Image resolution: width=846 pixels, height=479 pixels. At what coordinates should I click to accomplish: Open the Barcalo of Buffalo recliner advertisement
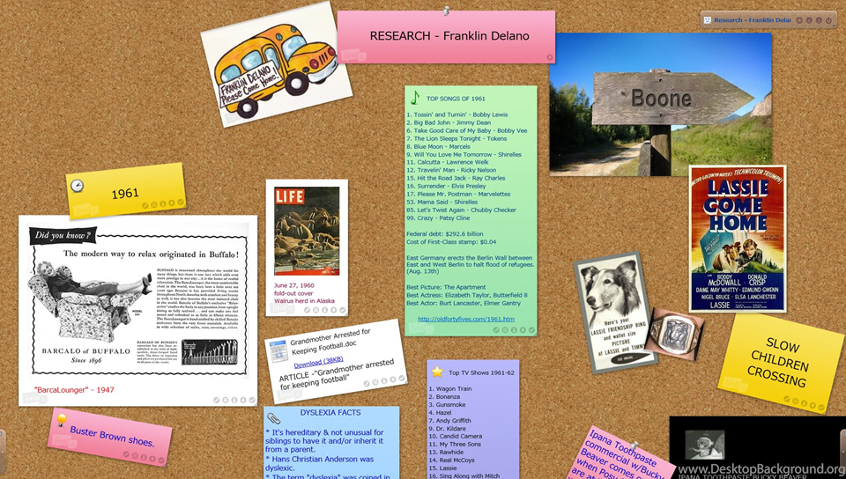click(x=138, y=299)
